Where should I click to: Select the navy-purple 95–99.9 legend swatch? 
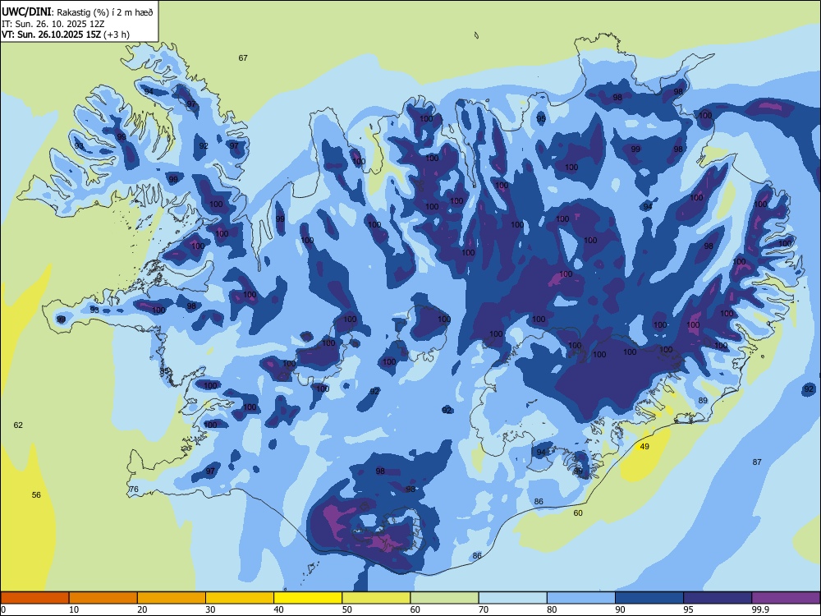pyautogui.click(x=718, y=598)
